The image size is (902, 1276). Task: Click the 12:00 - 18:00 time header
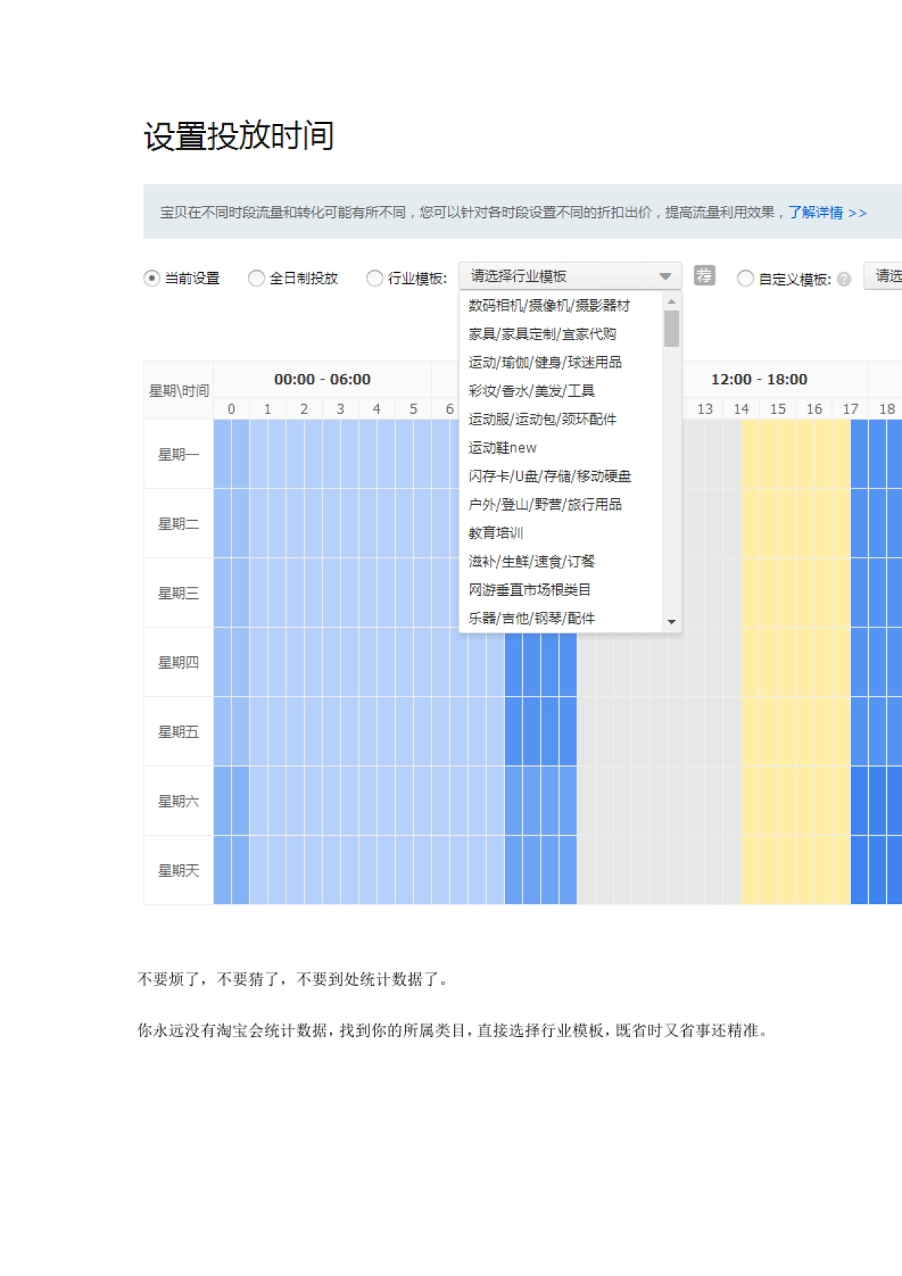point(759,379)
